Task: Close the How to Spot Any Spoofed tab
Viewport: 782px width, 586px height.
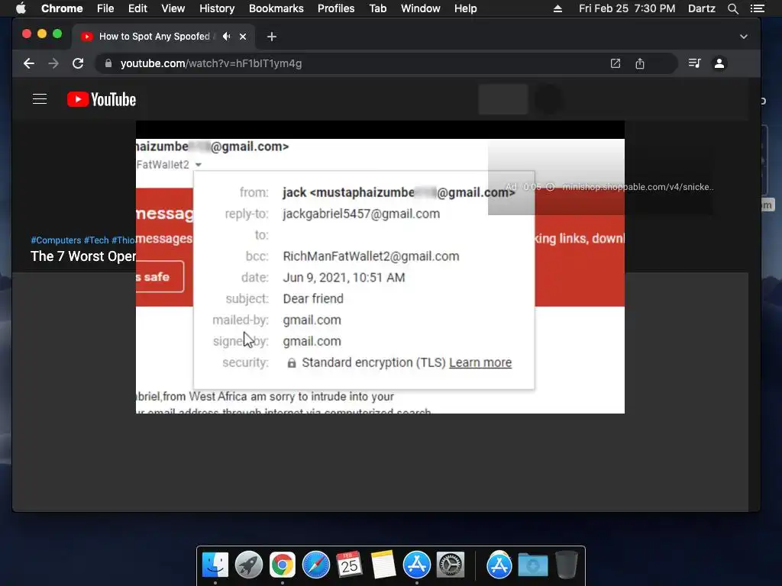Action: point(243,37)
